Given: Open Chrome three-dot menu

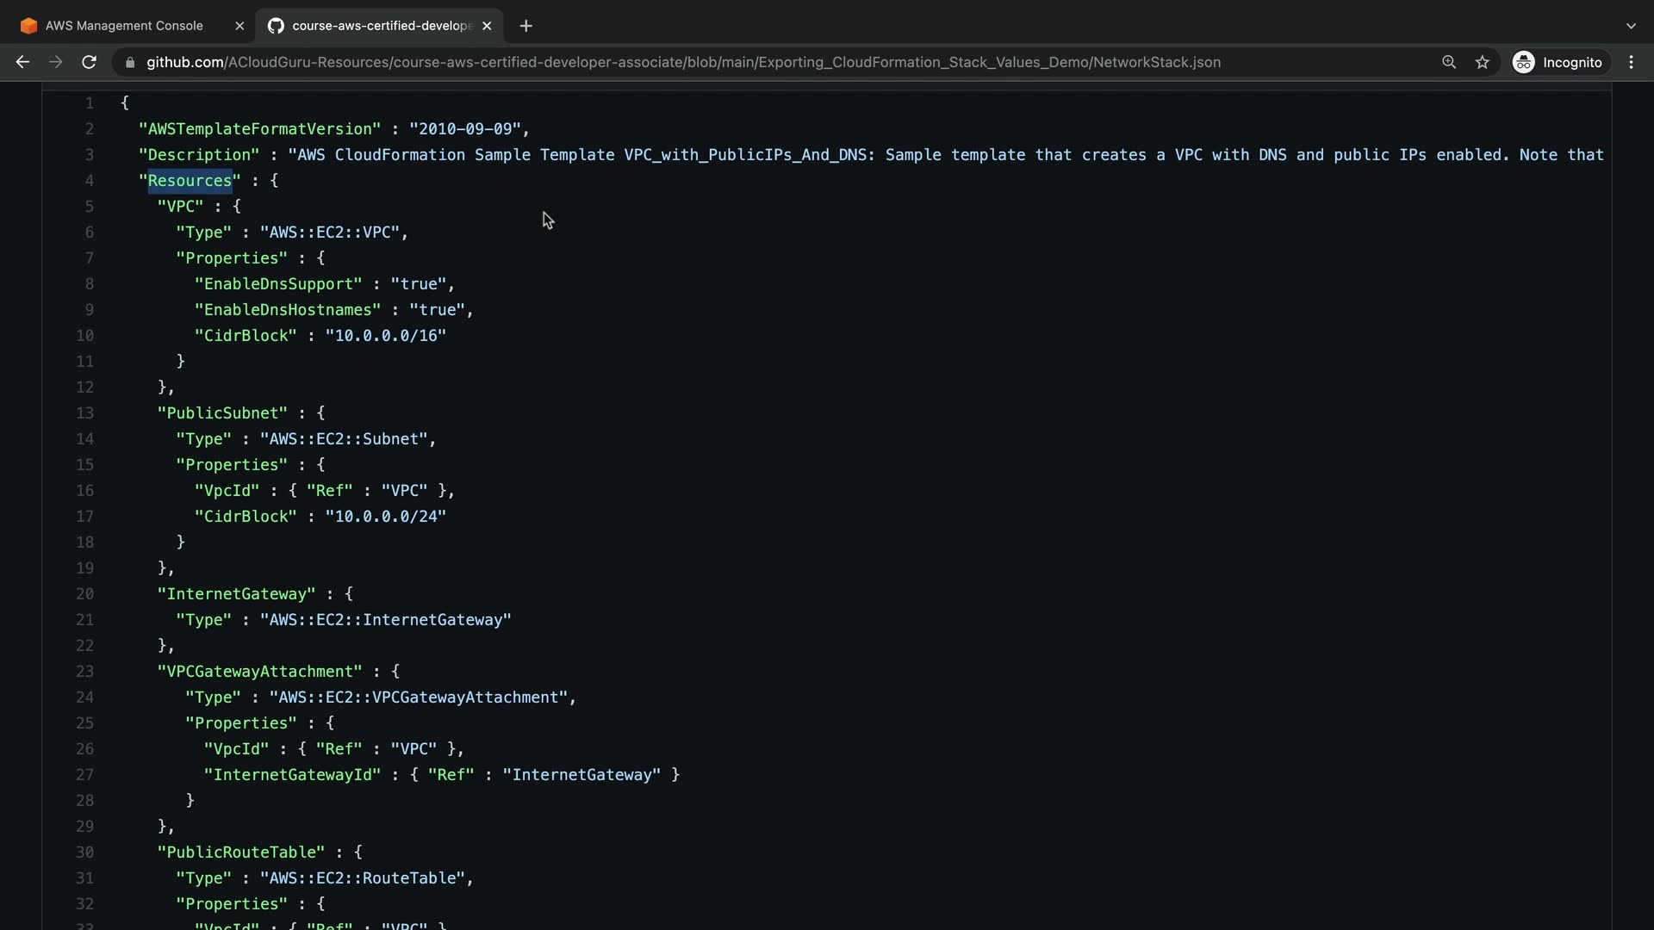Looking at the screenshot, I should (1632, 62).
